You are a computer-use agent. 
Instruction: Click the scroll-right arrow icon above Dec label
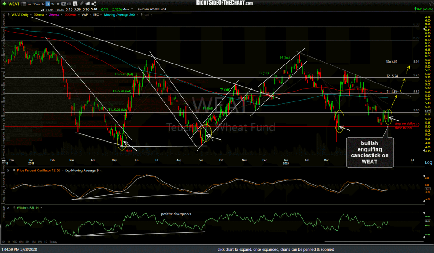point(4,160)
